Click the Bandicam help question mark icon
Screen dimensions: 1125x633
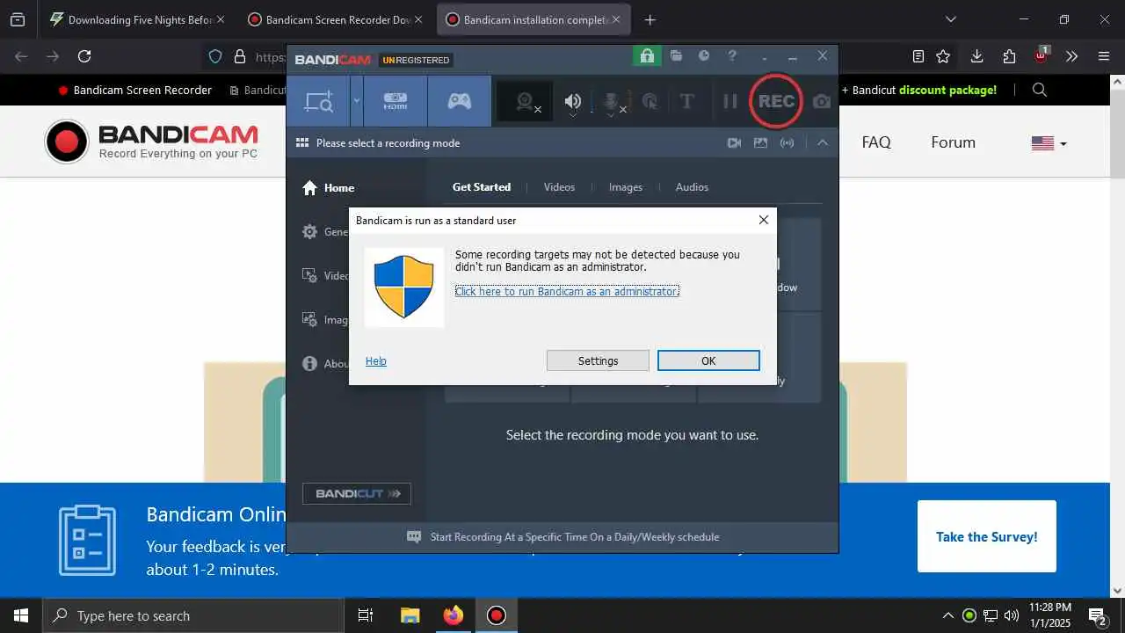[x=732, y=56]
